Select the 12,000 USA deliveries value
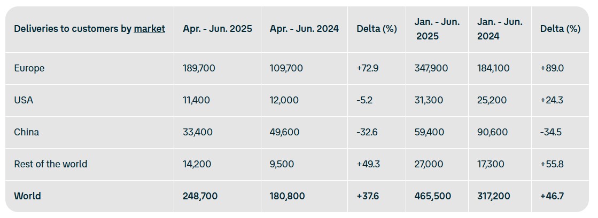Viewport: 598px width, 218px height. [x=284, y=100]
